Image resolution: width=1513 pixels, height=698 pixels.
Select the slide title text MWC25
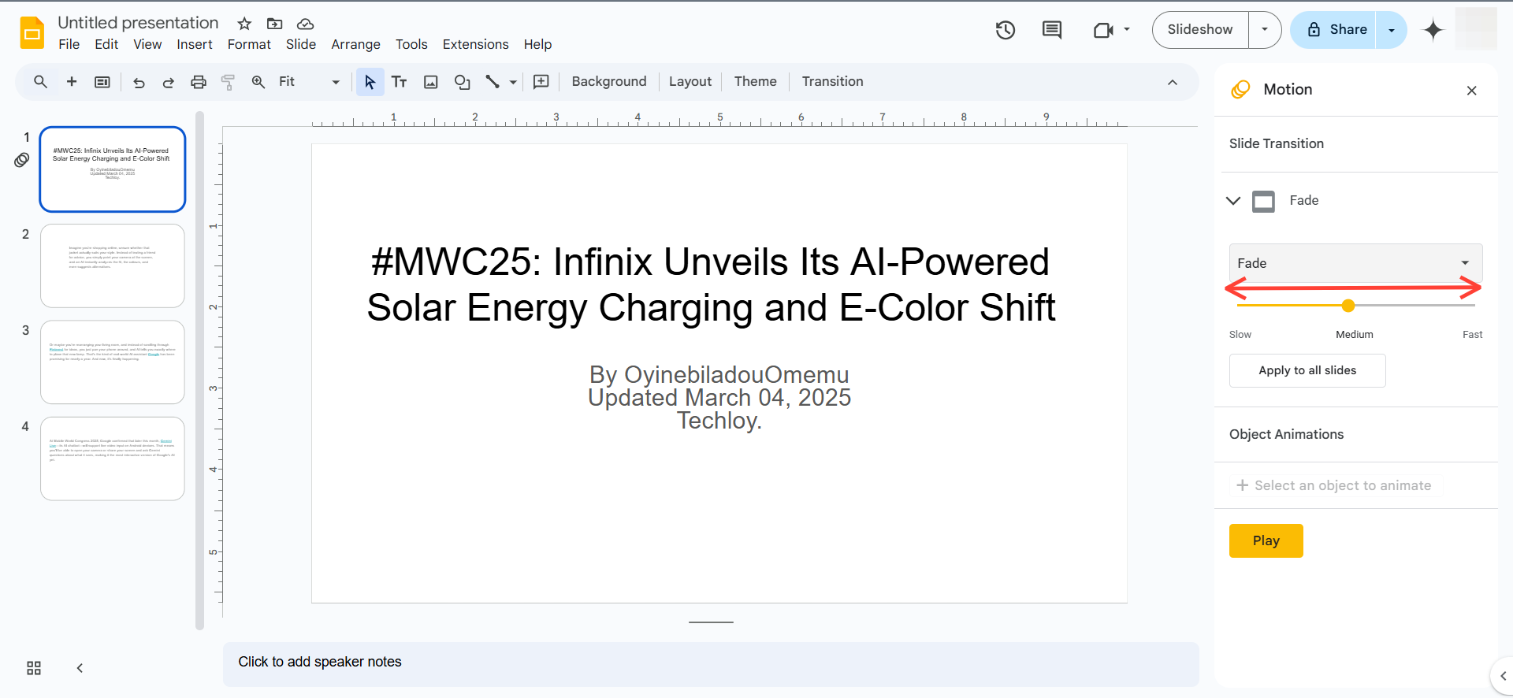[x=711, y=284]
